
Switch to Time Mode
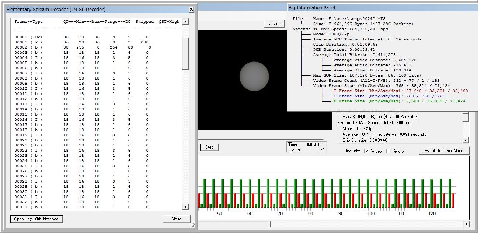pyautogui.click(x=443, y=151)
